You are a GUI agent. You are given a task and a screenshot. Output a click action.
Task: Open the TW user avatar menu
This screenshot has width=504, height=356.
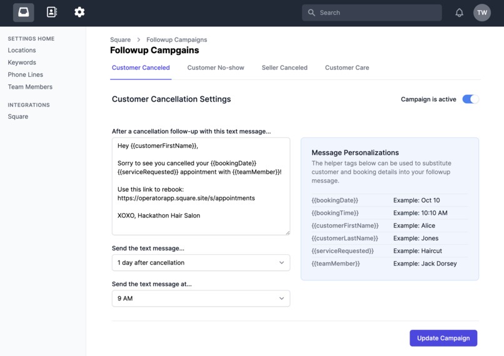pos(482,12)
